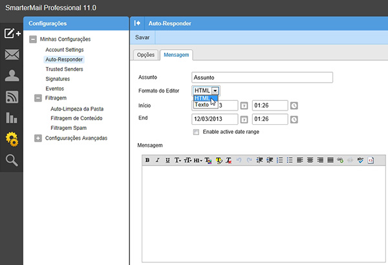The width and height of the screenshot is (388, 265).
Task: Switch to HTML source view icon
Action: tap(371, 160)
